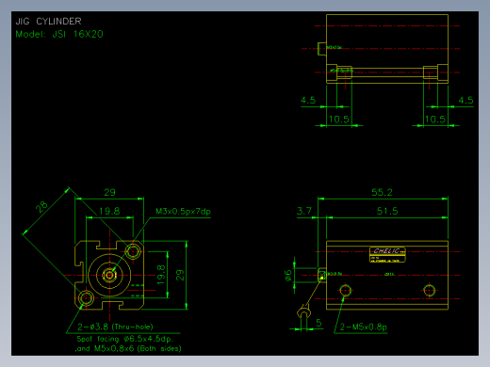Click the "CHELIC" nameplate on the side view
The width and height of the screenshot is (490, 367).
[387, 255]
